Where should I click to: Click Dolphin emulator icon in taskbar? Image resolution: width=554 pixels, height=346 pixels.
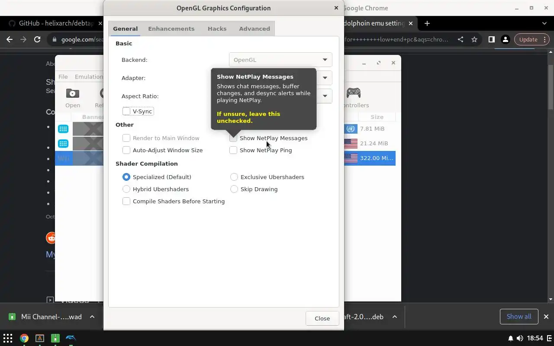pyautogui.click(x=71, y=338)
